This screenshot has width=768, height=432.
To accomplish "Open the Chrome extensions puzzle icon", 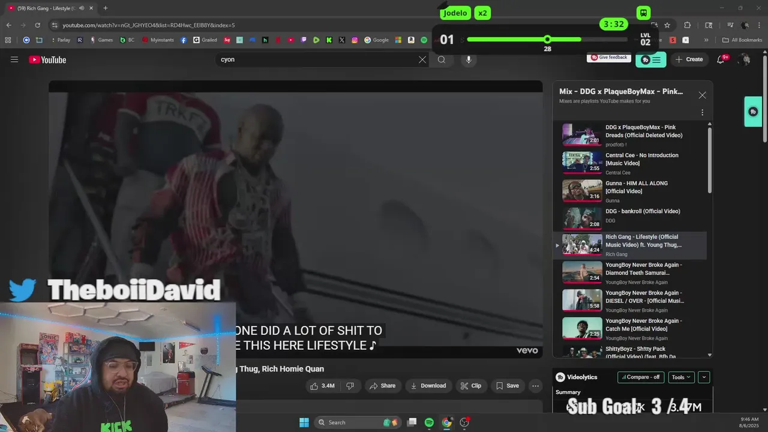I will coord(688,25).
